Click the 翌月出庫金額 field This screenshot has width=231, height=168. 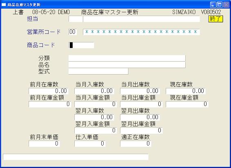pyautogui.click(x=141, y=130)
